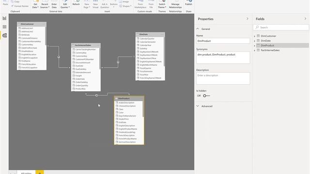Click the EmailAddress field in DimCustomer

pyautogui.click(x=27, y=51)
